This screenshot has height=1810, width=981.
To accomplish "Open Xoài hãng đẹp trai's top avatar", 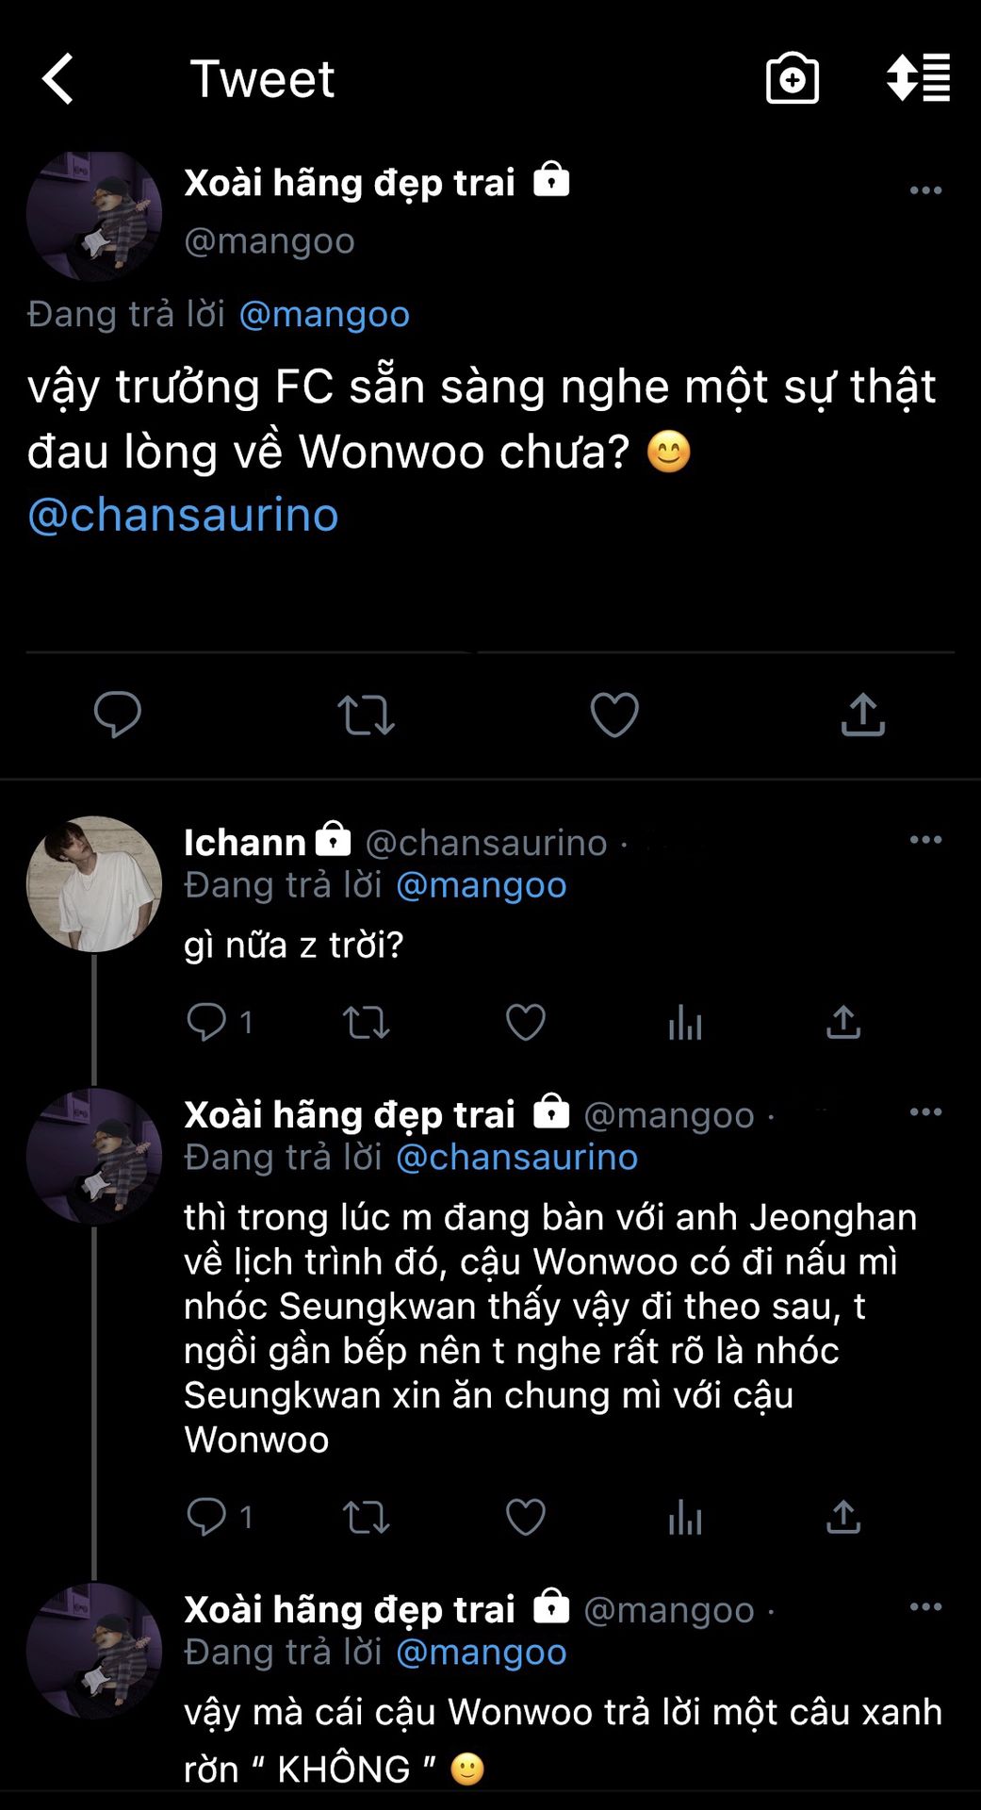I will click(94, 216).
